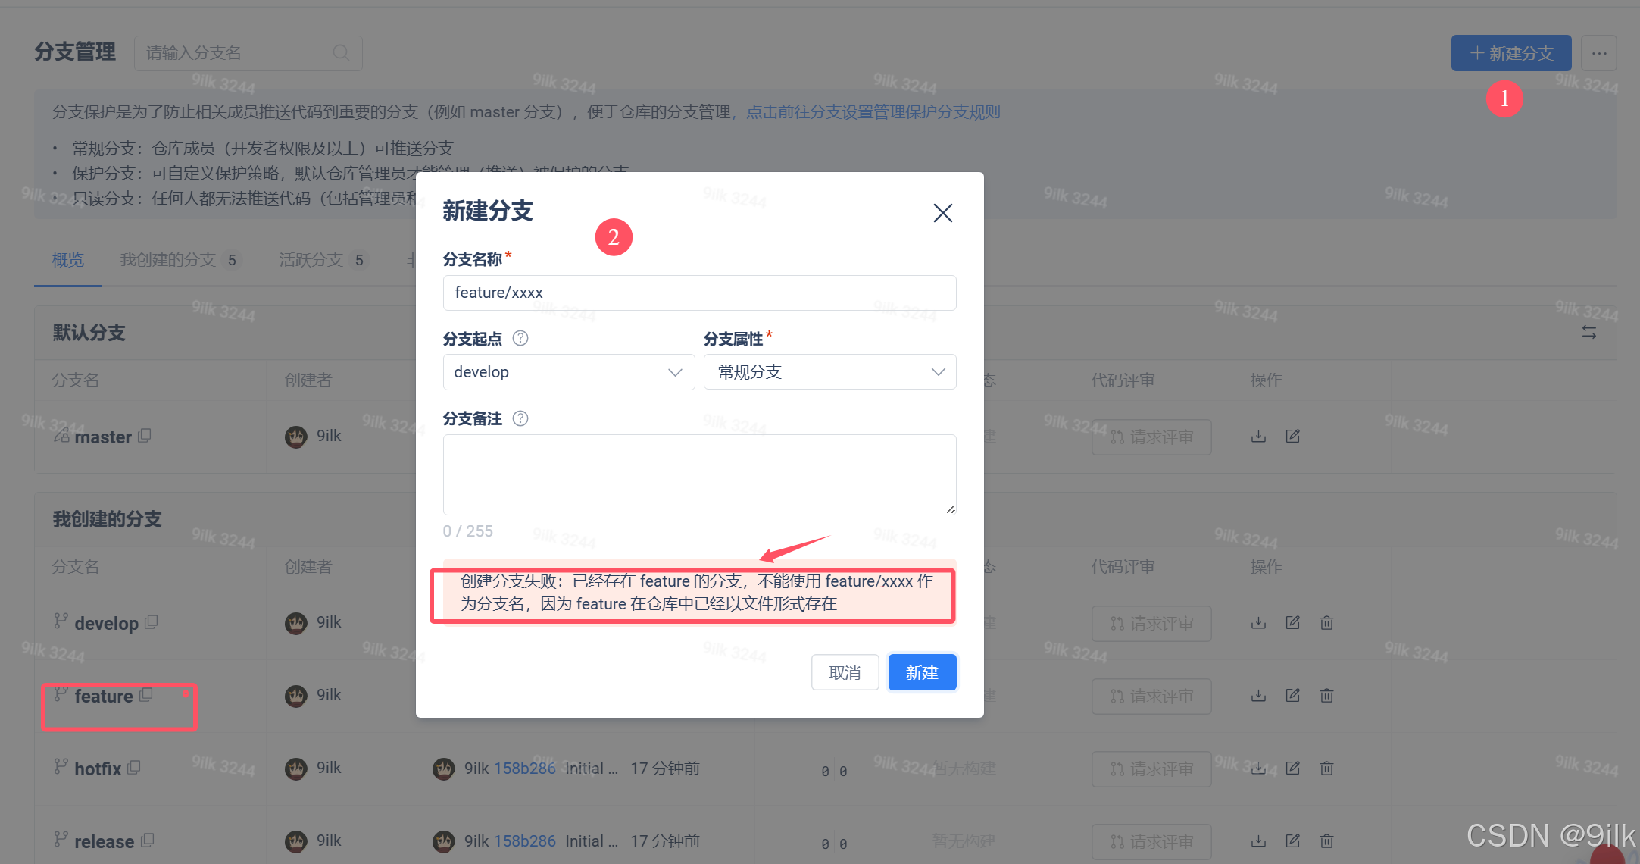Click the 分支名称 input field
The height and width of the screenshot is (864, 1640).
[x=699, y=293]
